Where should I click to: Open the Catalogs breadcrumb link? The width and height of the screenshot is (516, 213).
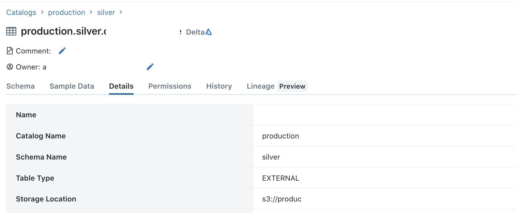[x=21, y=12]
